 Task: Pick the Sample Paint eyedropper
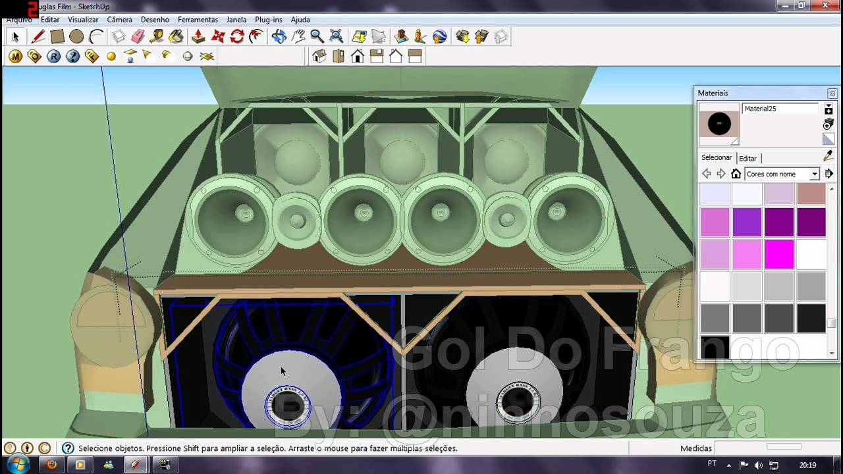[x=829, y=156]
